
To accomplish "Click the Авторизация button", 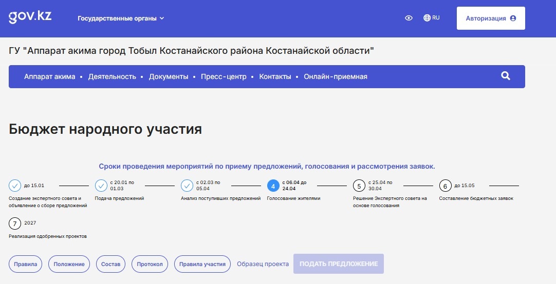I will [x=490, y=18].
